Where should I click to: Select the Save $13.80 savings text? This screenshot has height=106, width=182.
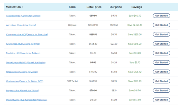pyautogui.click(x=135, y=100)
